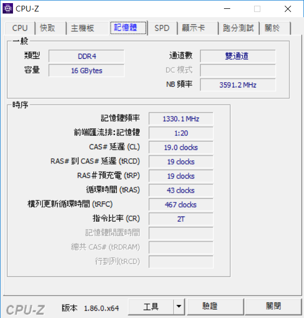Click the 驗證 button

click(x=215, y=307)
